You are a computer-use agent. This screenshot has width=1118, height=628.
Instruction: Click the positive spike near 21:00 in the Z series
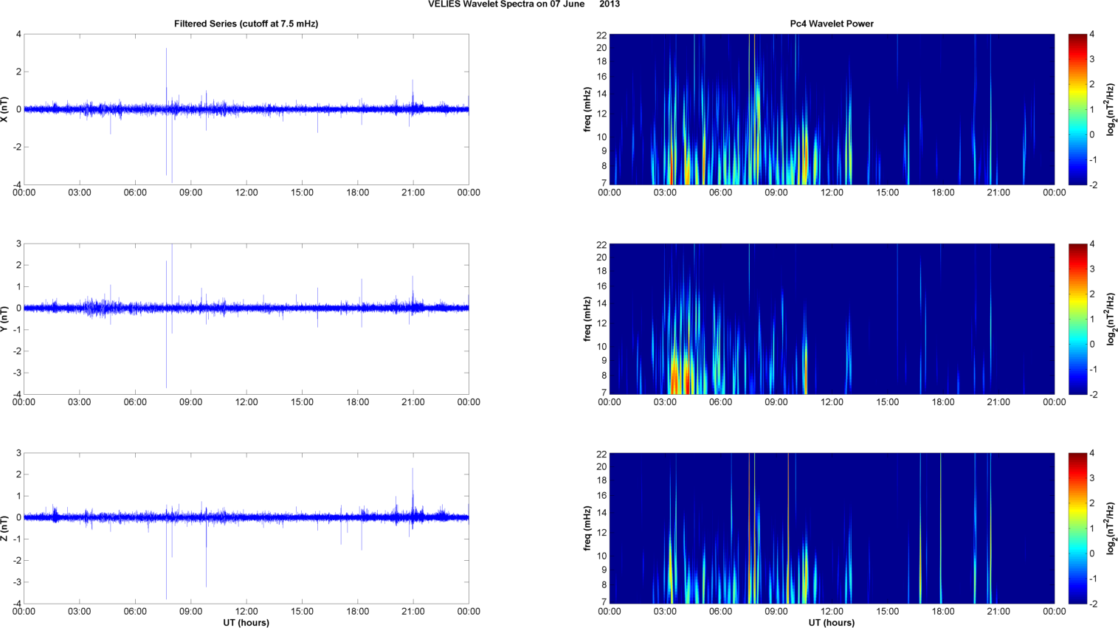tap(413, 491)
